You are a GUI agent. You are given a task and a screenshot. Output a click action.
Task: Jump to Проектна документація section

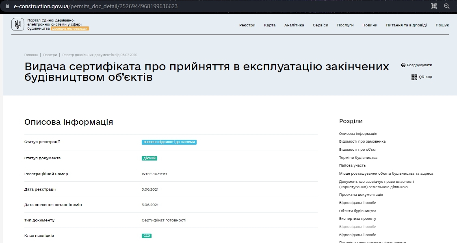click(361, 195)
